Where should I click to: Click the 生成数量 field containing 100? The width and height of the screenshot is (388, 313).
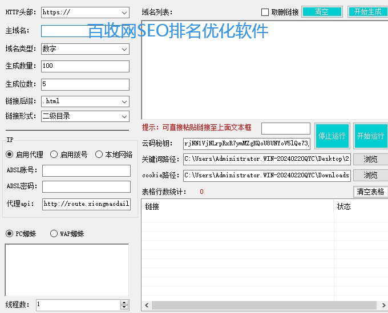(x=85, y=66)
